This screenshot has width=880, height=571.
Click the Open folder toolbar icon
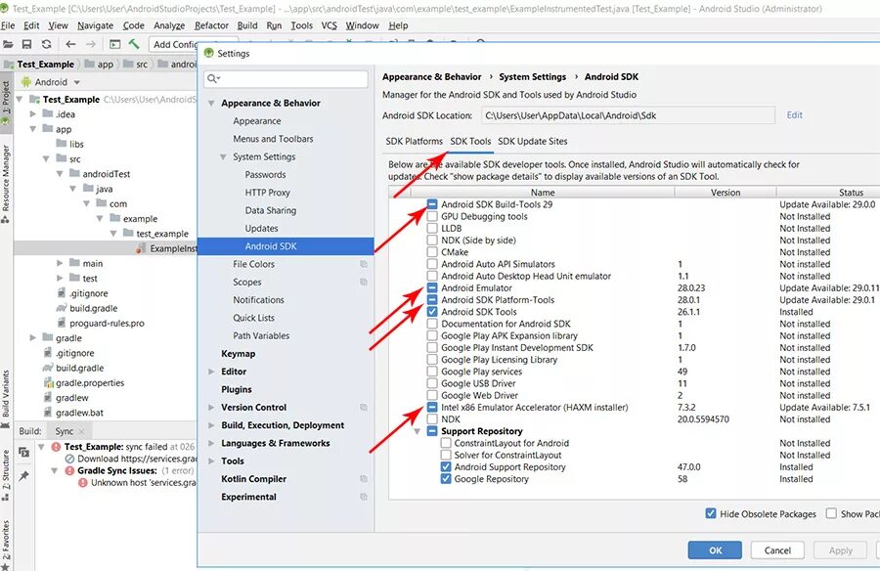[8, 44]
